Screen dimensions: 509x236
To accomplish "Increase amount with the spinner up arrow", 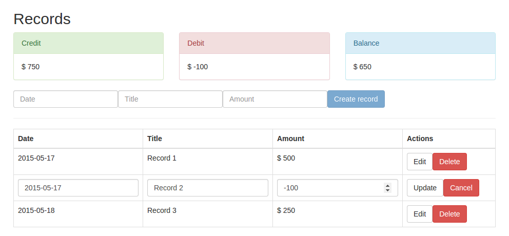I will click(388, 185).
